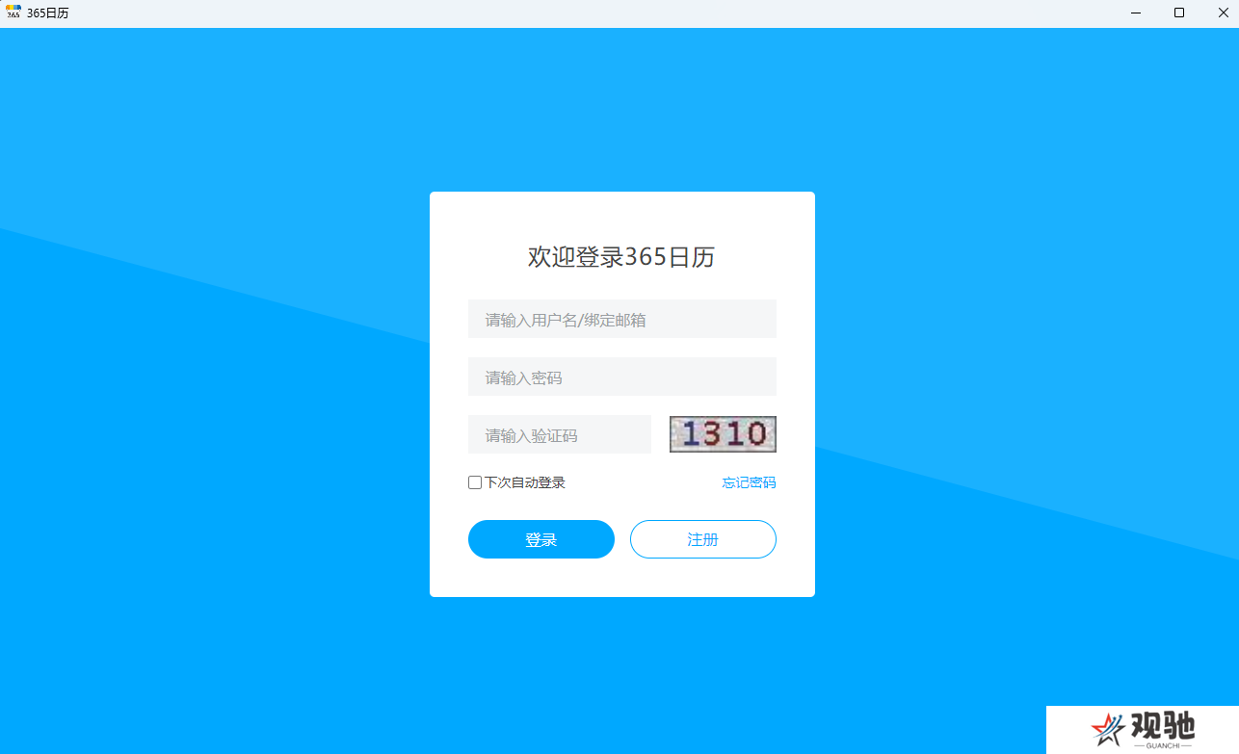
Task: Maximize the 365日历 window
Action: tap(1179, 13)
